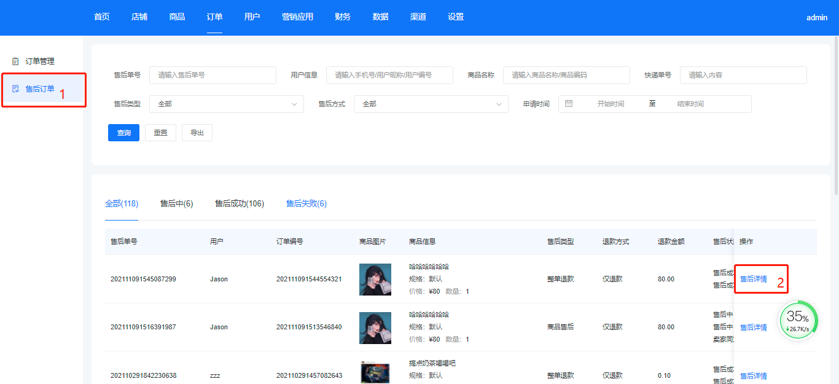This screenshot has height=384, width=839.
Task: Open the 商品 top navigation menu
Action: [x=177, y=17]
